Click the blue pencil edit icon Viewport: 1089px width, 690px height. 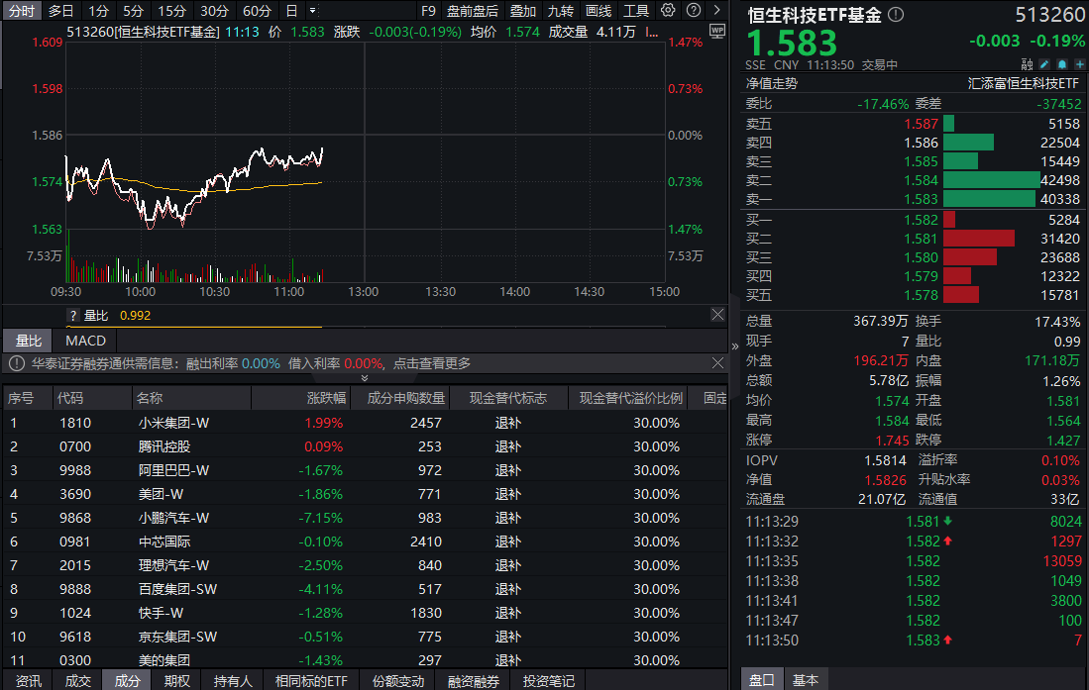[1043, 62]
